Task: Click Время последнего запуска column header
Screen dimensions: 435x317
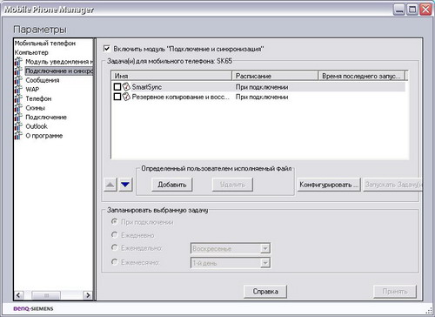Action: point(362,76)
